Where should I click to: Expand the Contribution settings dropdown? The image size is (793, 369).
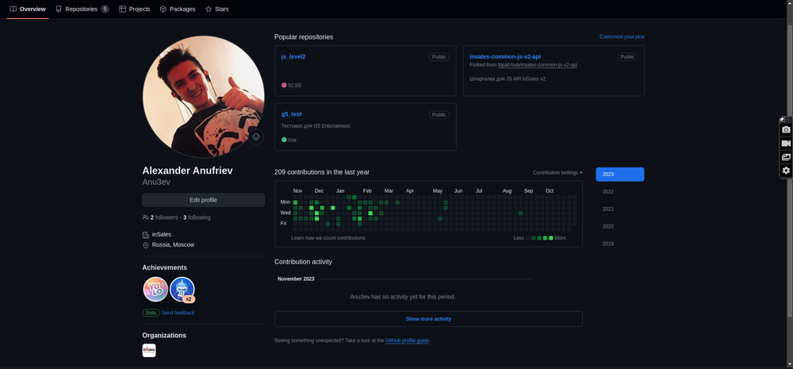tap(557, 172)
